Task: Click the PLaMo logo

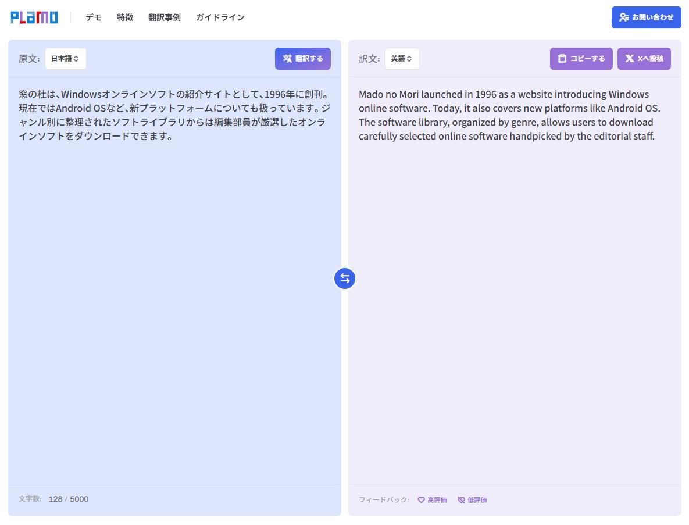Action: [x=33, y=17]
